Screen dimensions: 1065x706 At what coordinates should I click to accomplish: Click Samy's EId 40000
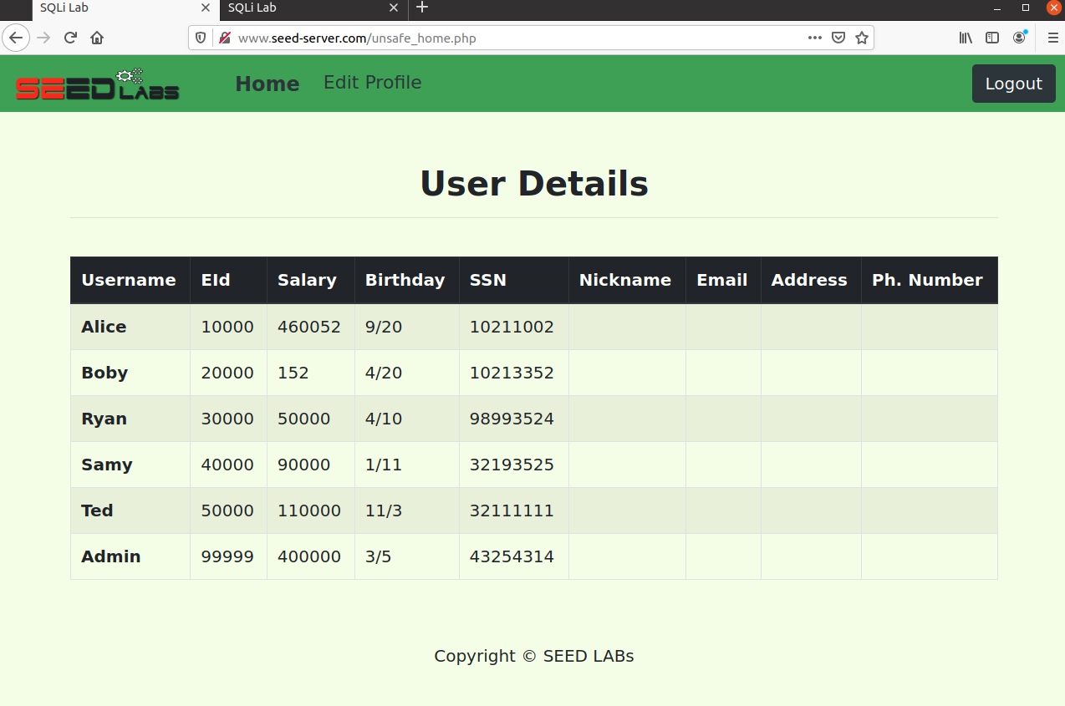coord(227,465)
